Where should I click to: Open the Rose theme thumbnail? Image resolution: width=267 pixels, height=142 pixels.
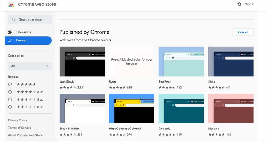coord(132,62)
